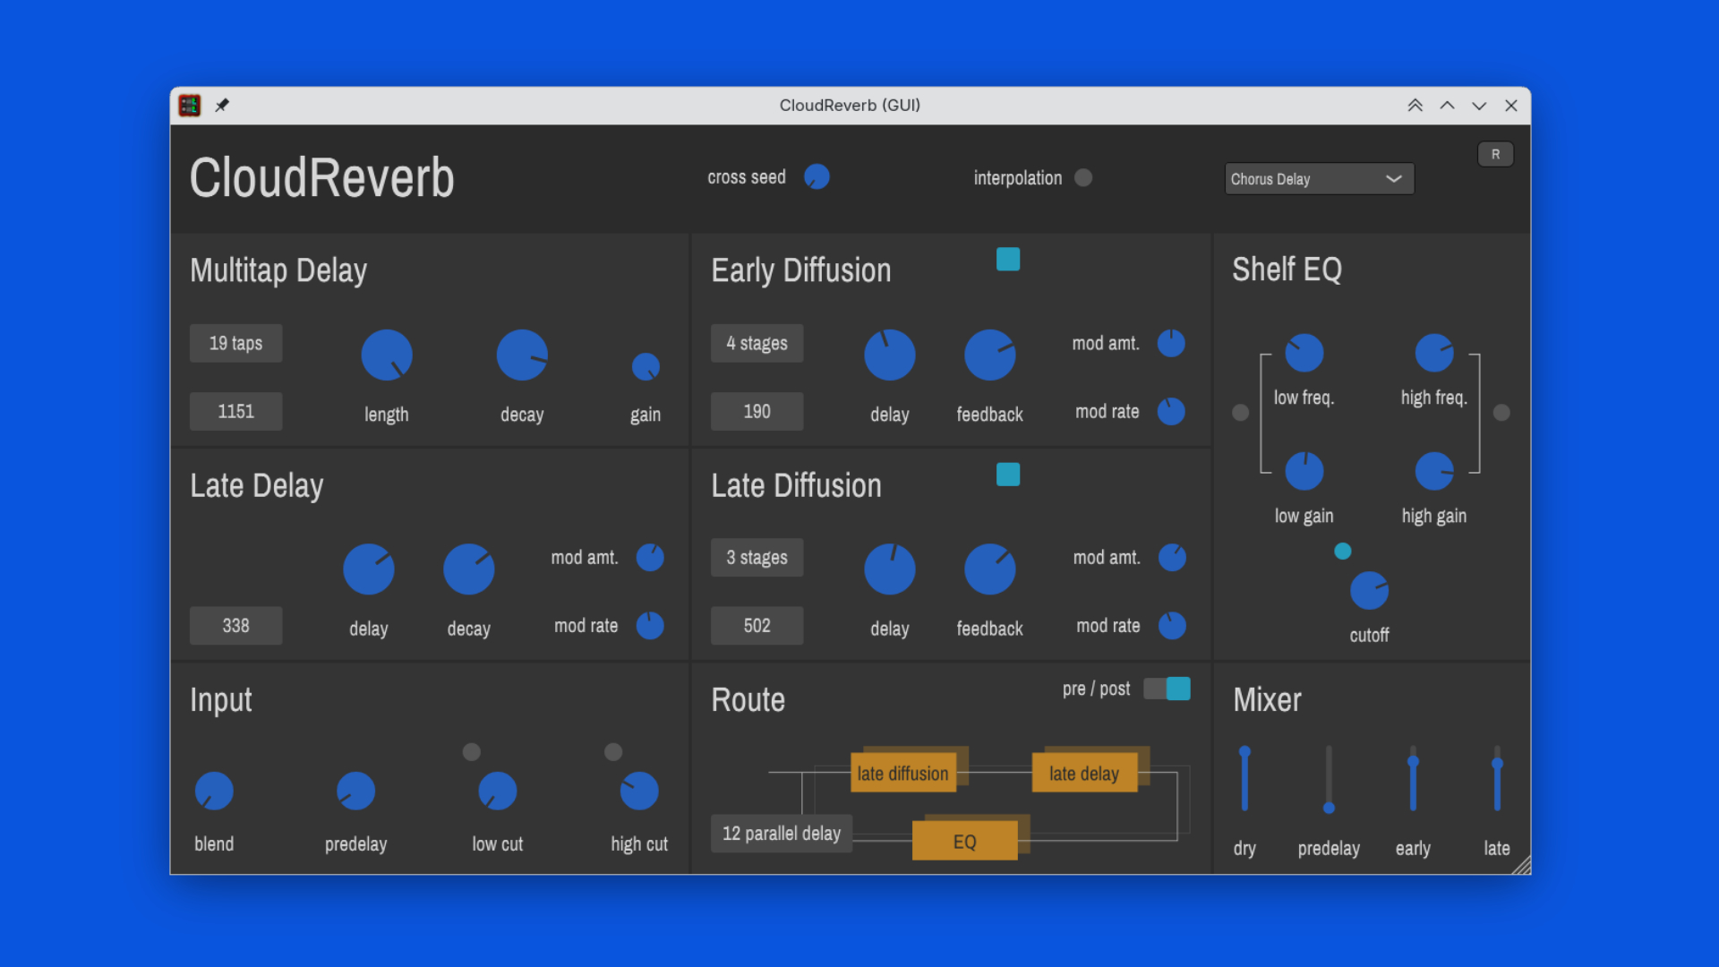Switch the pre / post toggle
1719x967 pixels.
(1167, 689)
